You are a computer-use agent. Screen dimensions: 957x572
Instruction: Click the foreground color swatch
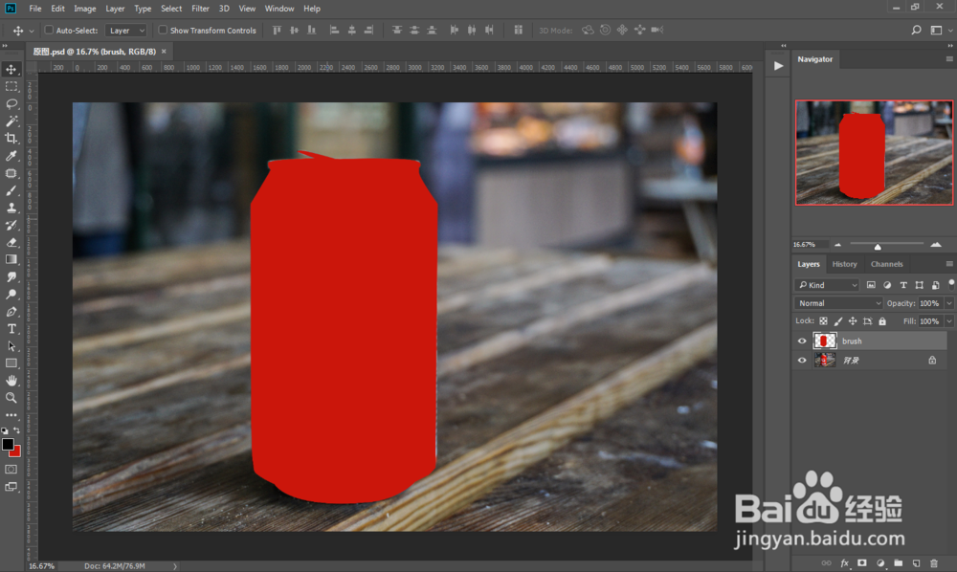pyautogui.click(x=8, y=445)
